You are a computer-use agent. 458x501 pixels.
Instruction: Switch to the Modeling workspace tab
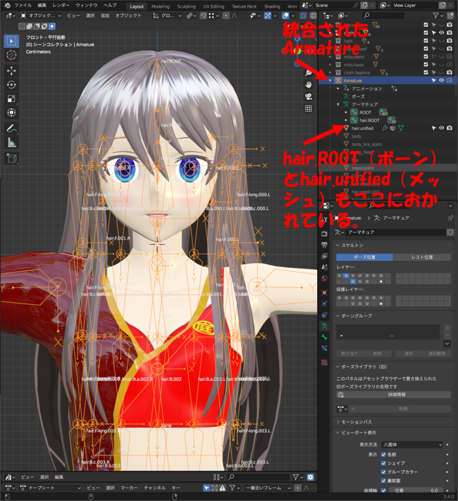click(x=160, y=6)
